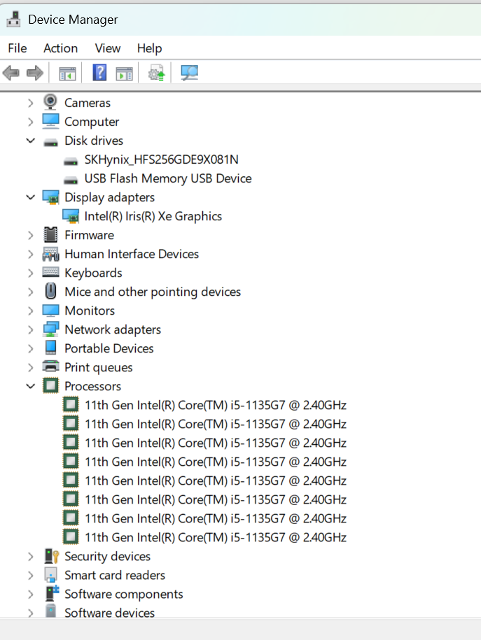Viewport: 481px width, 640px height.
Task: Select the Network adapters label
Action: click(113, 330)
